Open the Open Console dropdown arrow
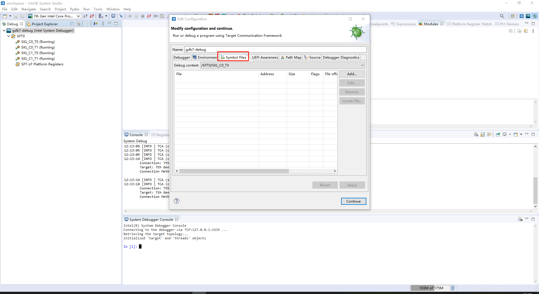The width and height of the screenshot is (539, 294). (521, 134)
